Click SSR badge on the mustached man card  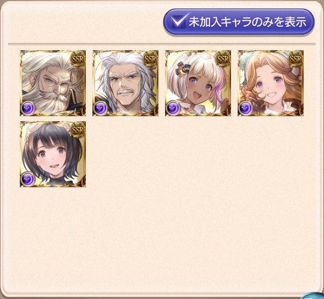click(150, 59)
